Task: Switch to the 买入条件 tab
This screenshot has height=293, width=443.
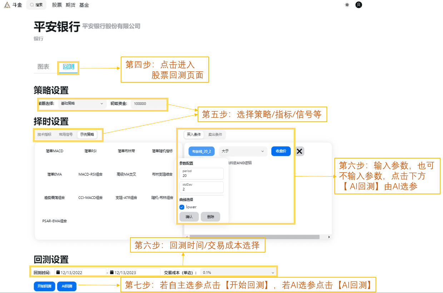Action: [x=194, y=135]
